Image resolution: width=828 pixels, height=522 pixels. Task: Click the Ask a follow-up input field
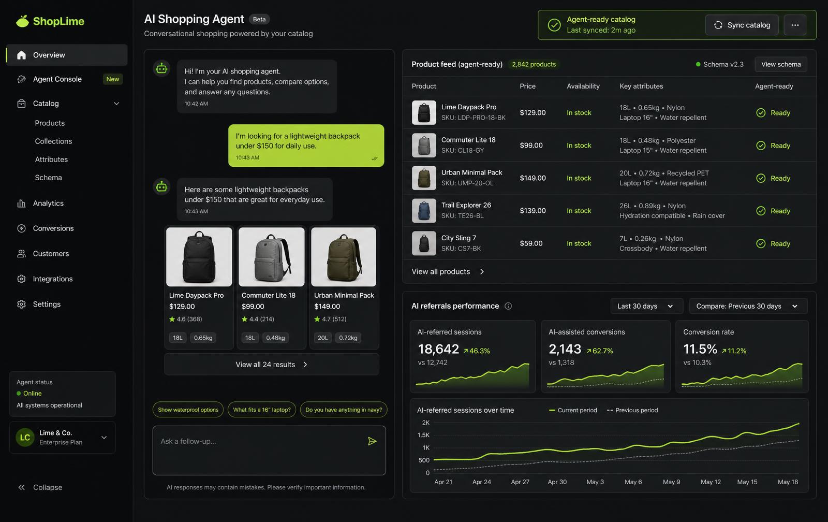click(269, 451)
